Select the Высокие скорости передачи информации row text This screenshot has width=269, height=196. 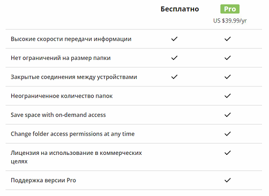click(x=71, y=39)
